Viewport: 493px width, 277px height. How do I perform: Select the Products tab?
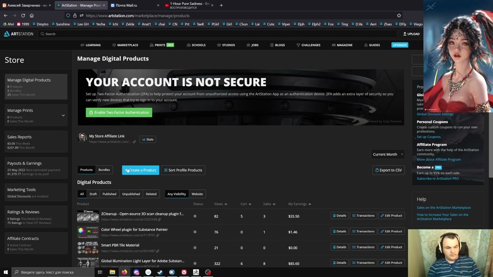click(x=86, y=170)
